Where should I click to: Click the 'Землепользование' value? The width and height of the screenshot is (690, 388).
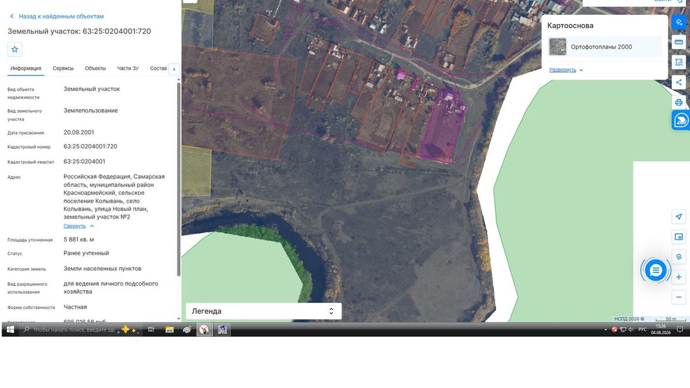[x=91, y=110]
